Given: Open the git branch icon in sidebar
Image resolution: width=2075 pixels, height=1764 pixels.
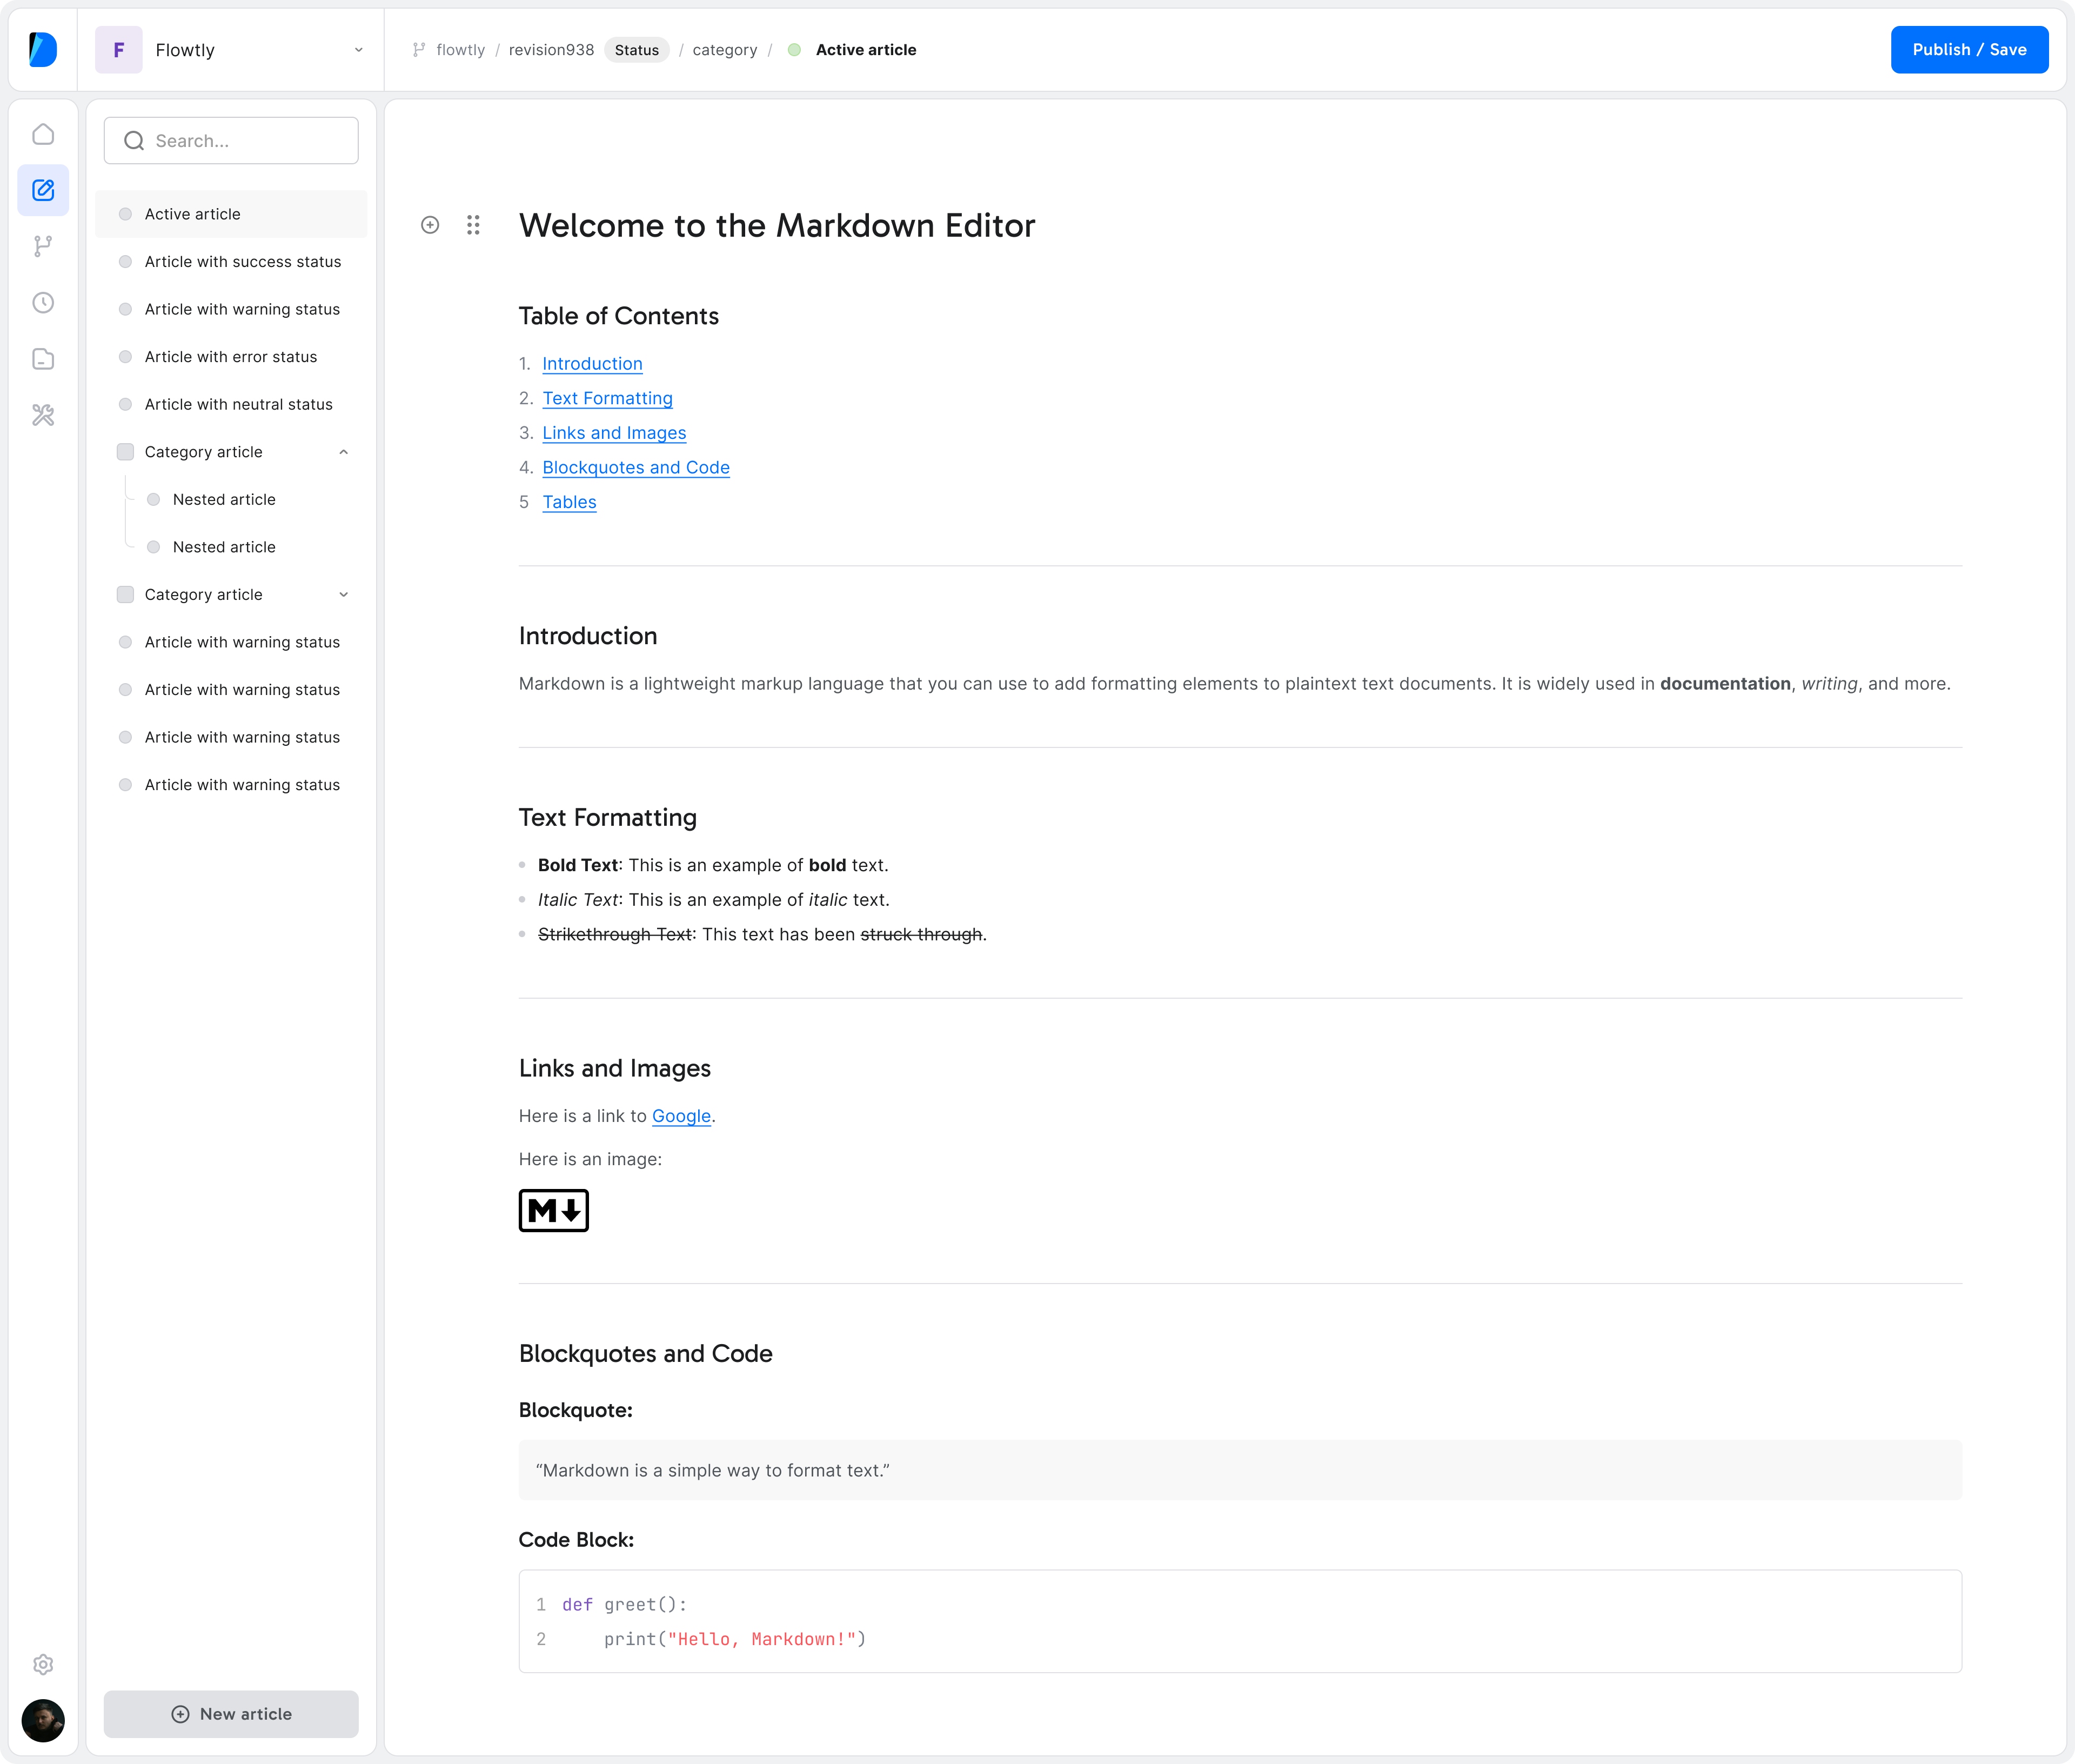Looking at the screenshot, I should pyautogui.click(x=43, y=246).
